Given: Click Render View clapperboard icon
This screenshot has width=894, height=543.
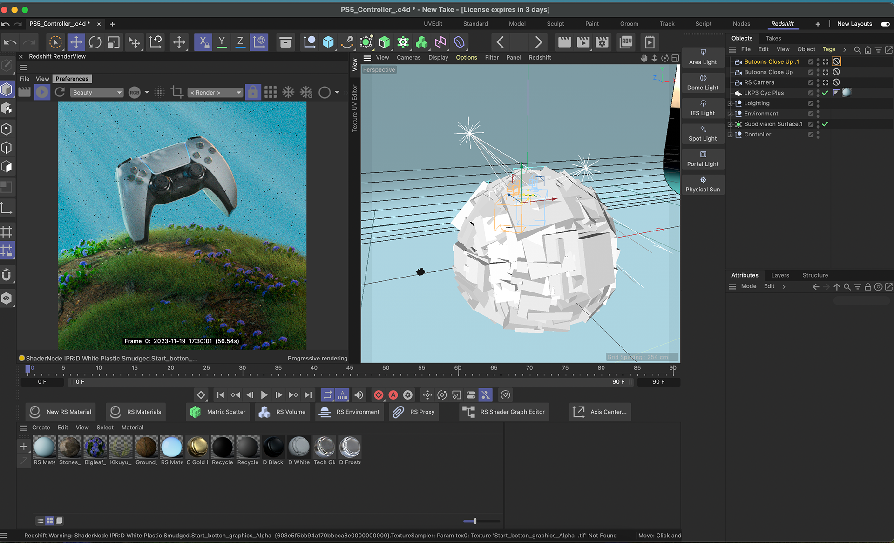Looking at the screenshot, I should click(564, 42).
